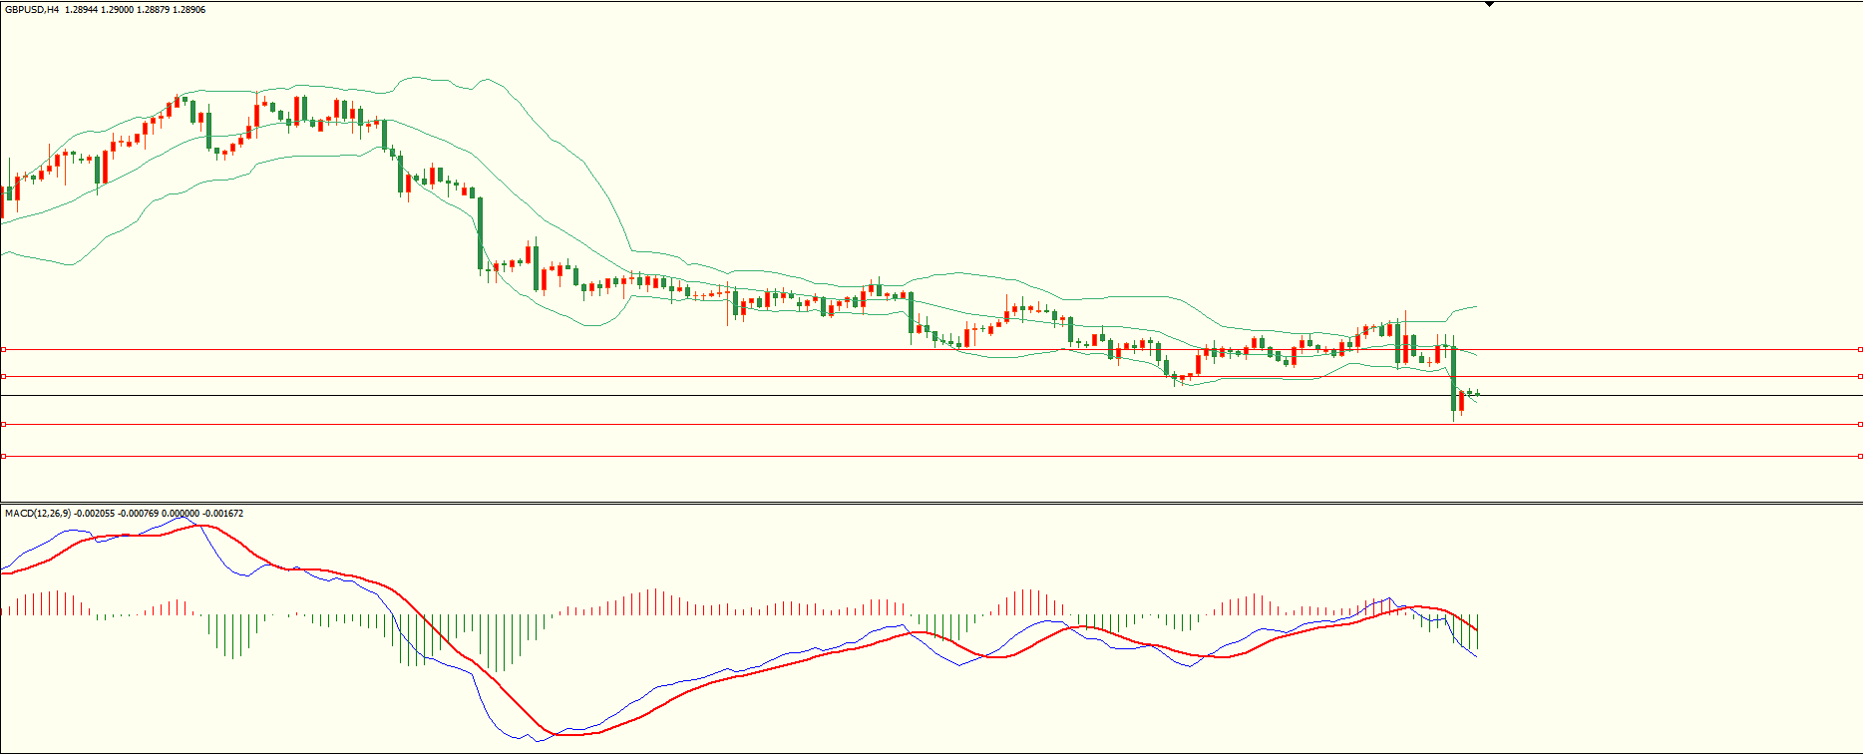
Task: Select right handle of the lowest horizontal line
Action: [x=1860, y=456]
